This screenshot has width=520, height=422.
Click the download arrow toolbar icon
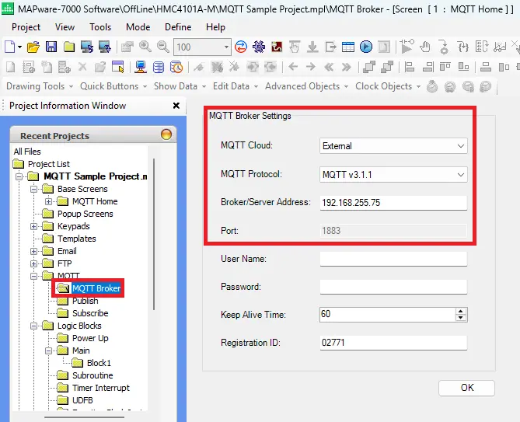point(312,47)
